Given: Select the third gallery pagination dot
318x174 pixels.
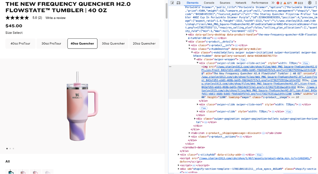Looking at the screenshot, I should (x=13, y=149).
